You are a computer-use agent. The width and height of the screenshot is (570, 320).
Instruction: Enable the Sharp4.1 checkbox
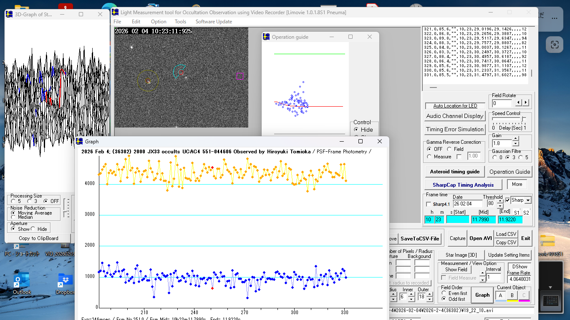pyautogui.click(x=429, y=204)
